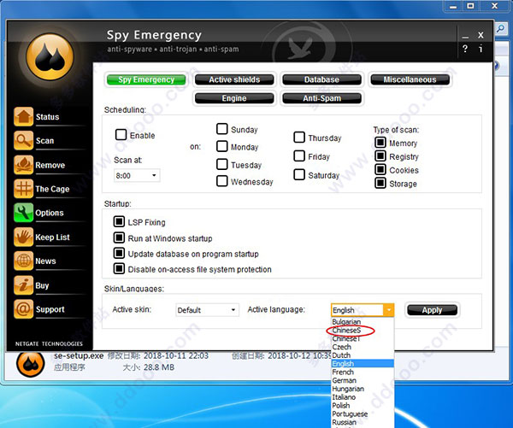Switch to the Engine tab
The height and width of the screenshot is (428, 513).
(x=234, y=98)
